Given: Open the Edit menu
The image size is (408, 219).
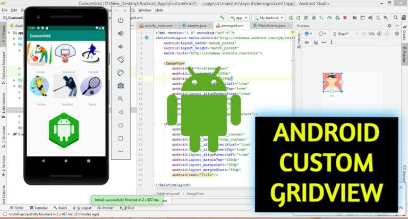Looking at the screenshot, I should click(x=14, y=10).
